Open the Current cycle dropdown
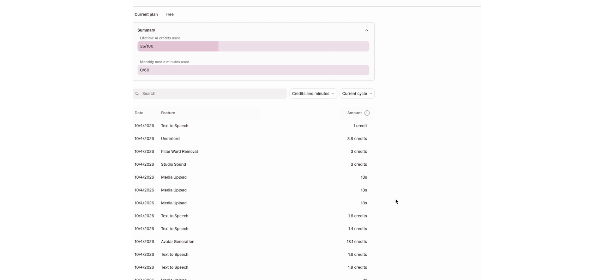This screenshot has width=614, height=280. coord(357,94)
